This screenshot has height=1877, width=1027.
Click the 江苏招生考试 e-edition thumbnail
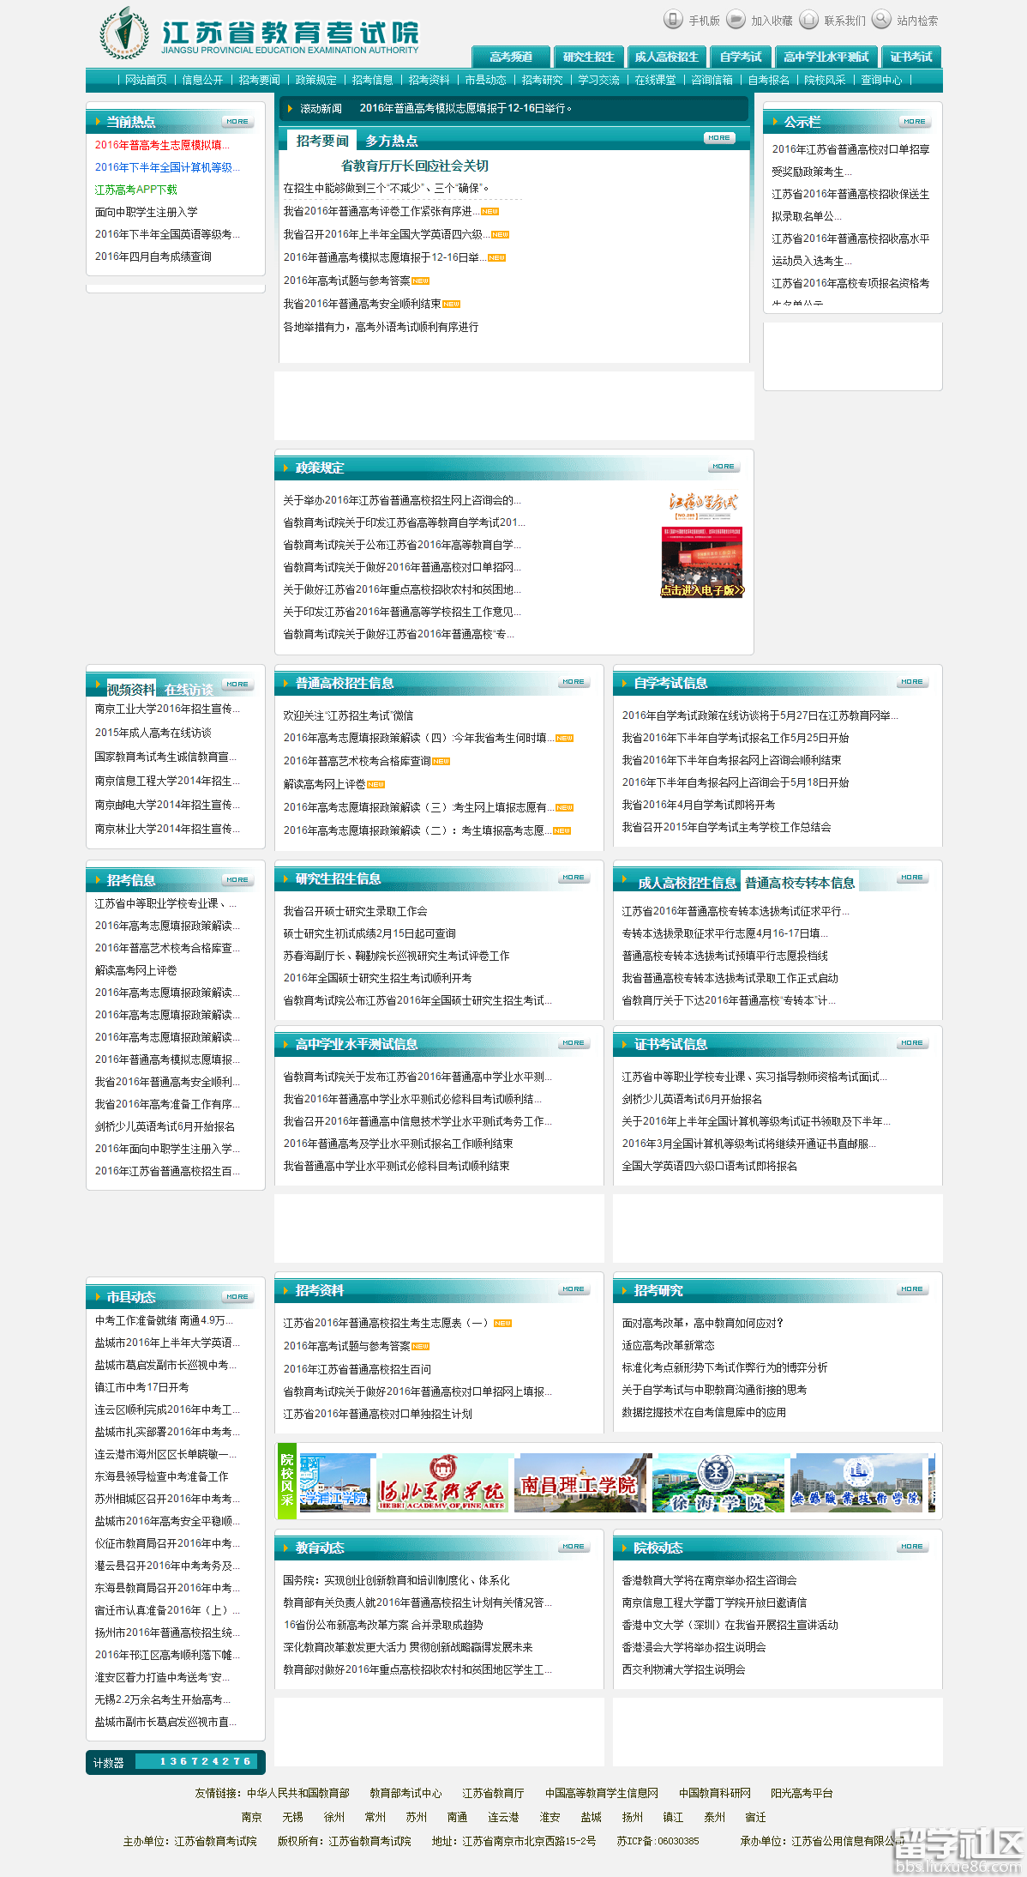[x=702, y=544]
